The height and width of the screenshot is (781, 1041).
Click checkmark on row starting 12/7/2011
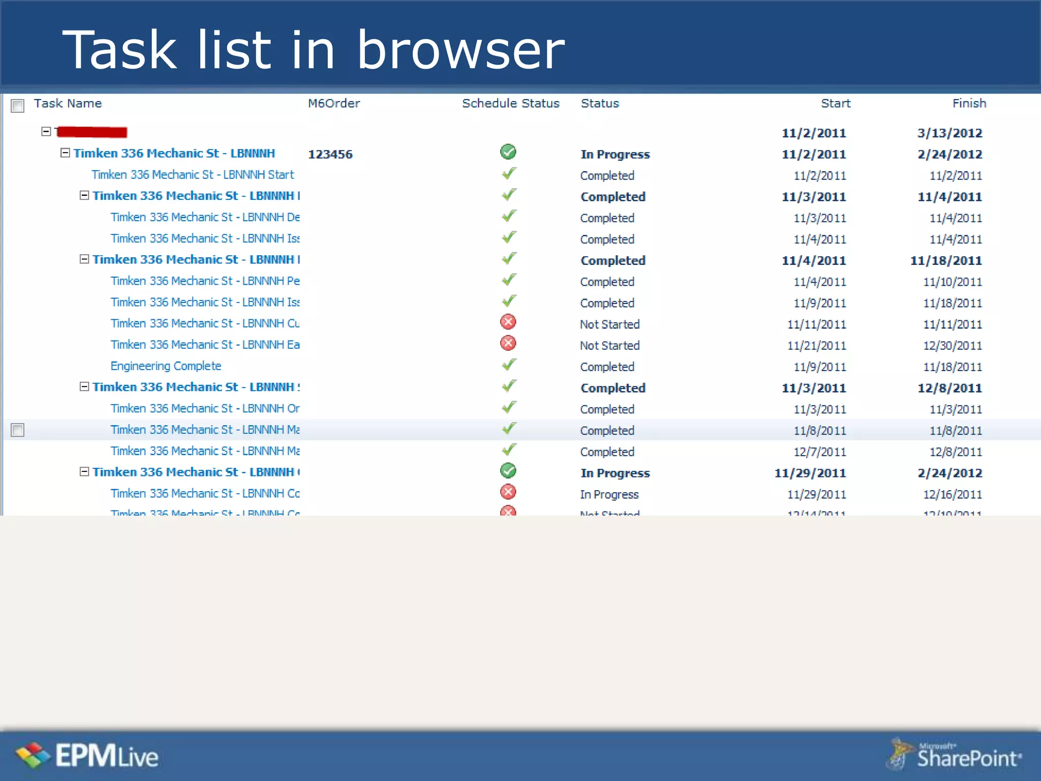point(509,450)
